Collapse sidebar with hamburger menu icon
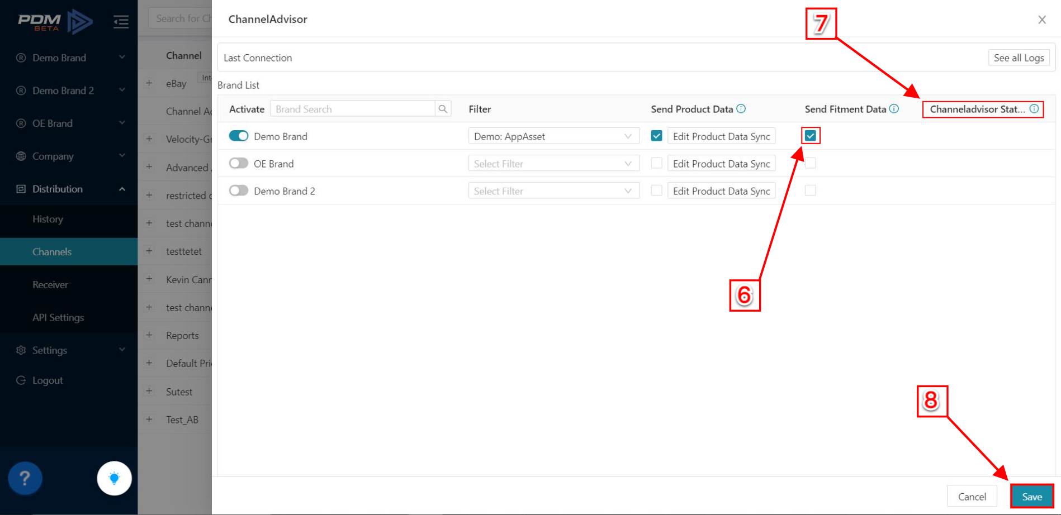Image resolution: width=1061 pixels, height=515 pixels. 121,22
